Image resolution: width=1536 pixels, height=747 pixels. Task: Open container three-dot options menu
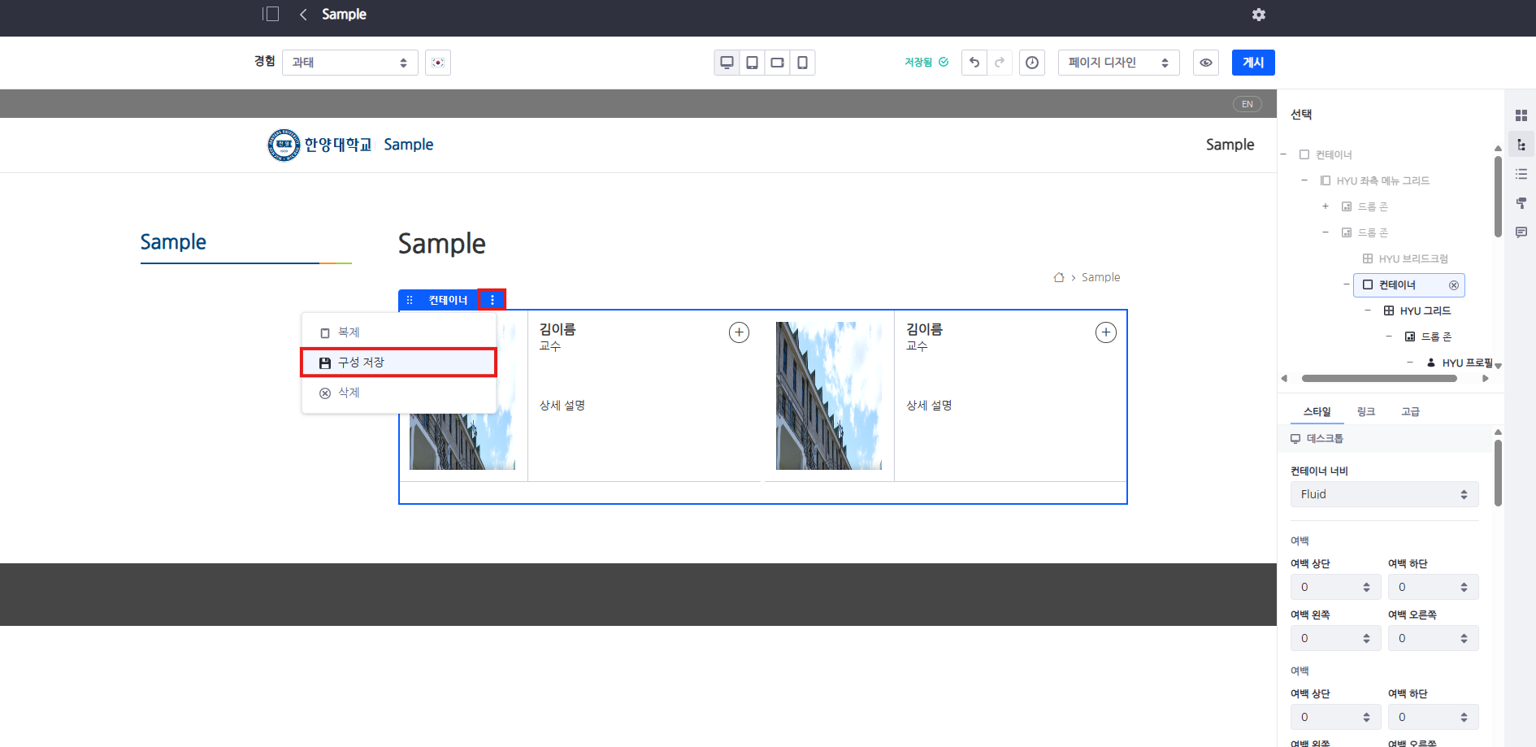coord(492,300)
